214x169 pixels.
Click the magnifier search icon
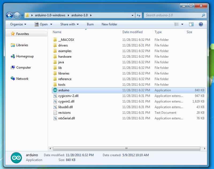pos(203,15)
